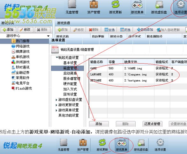Open 选项设置 gear icon at top
Screen dimensions: 187x154
[180, 7]
